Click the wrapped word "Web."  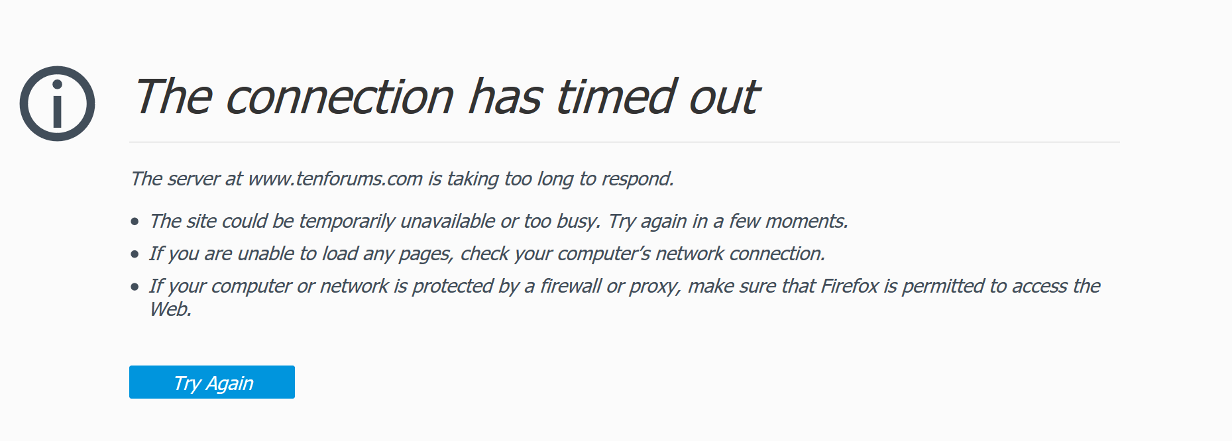[x=170, y=309]
